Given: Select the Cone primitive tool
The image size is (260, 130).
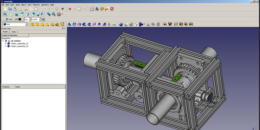Looking at the screenshot, I should (x=47, y=24).
